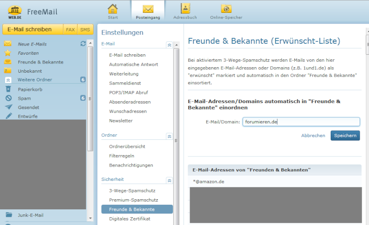Click the Freunde & Bekannte folder icon
Image resolution: width=369 pixels, height=225 pixels.
[x=8, y=62]
